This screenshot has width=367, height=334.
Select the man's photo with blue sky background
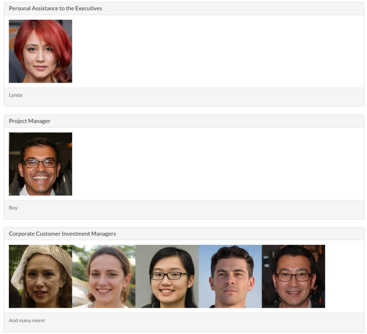230,276
